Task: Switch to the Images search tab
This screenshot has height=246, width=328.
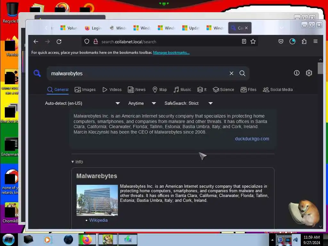Action: [85, 90]
